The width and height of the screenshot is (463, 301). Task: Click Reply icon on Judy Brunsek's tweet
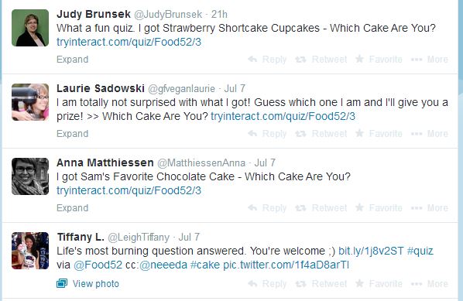252,60
